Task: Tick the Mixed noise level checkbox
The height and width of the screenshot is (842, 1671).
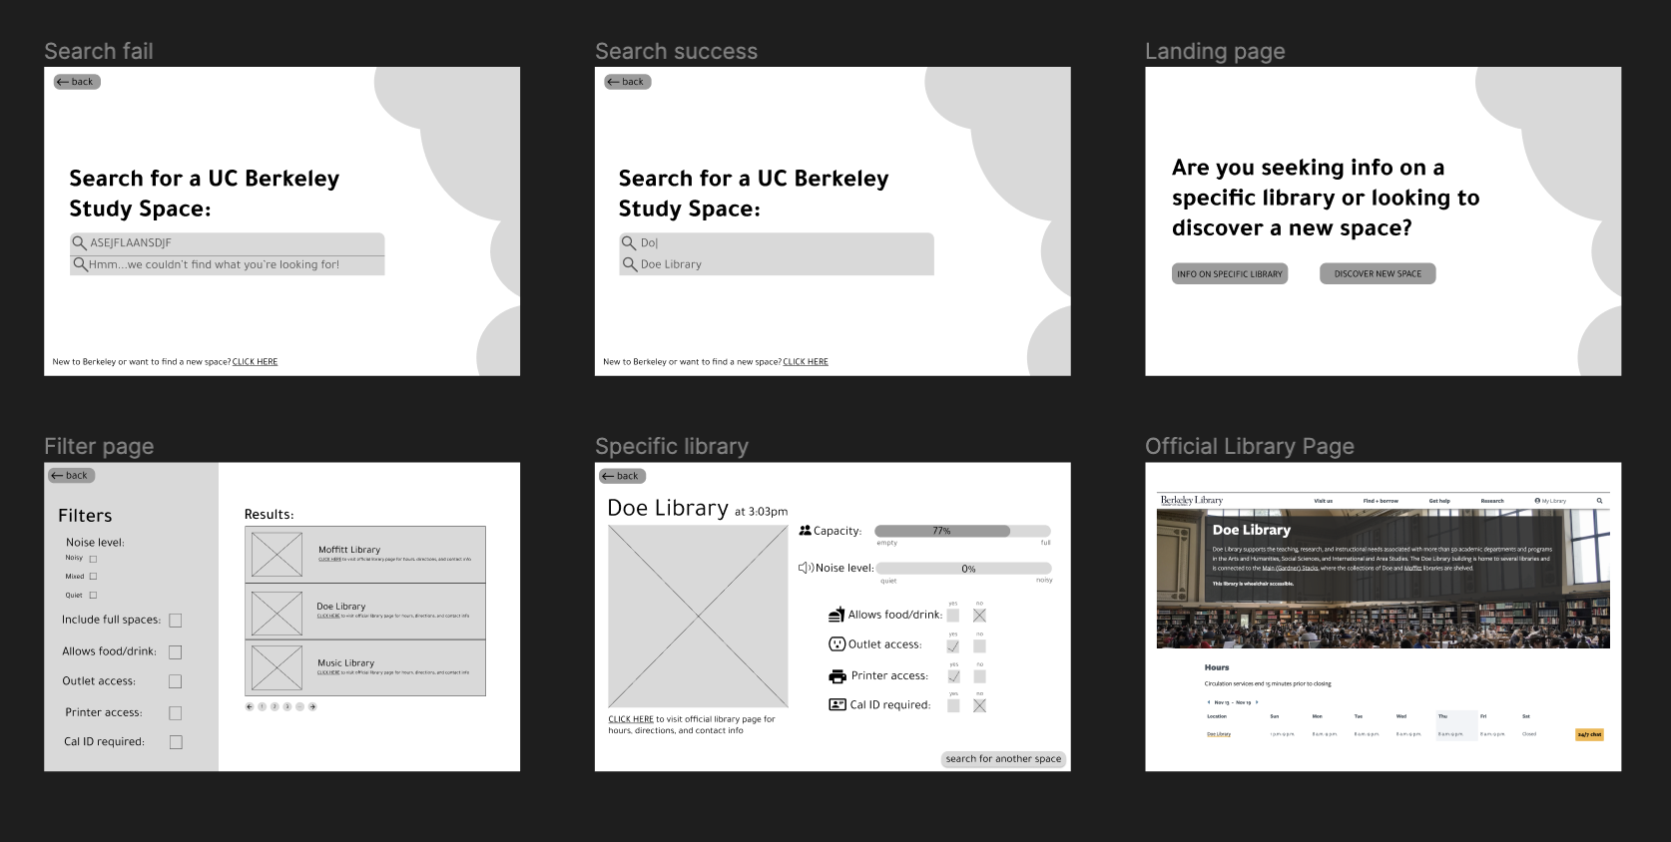Action: [x=93, y=576]
